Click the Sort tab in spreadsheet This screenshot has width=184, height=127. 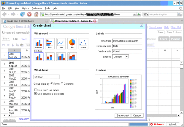tap(24, 39)
